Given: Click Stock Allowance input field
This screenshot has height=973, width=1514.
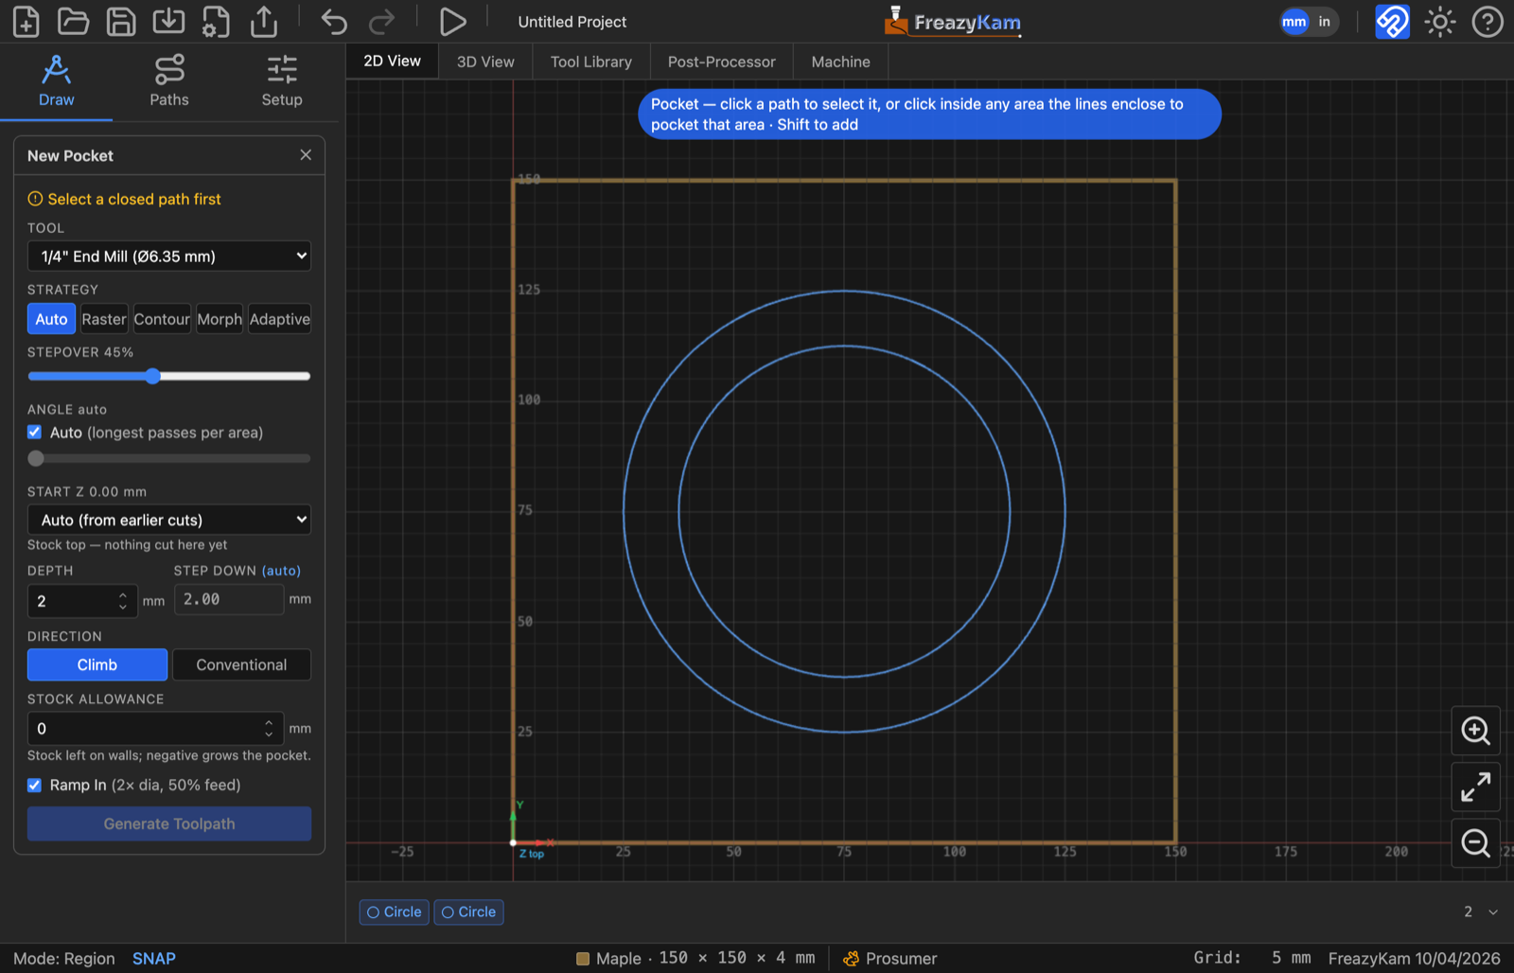Looking at the screenshot, I should (x=156, y=728).
